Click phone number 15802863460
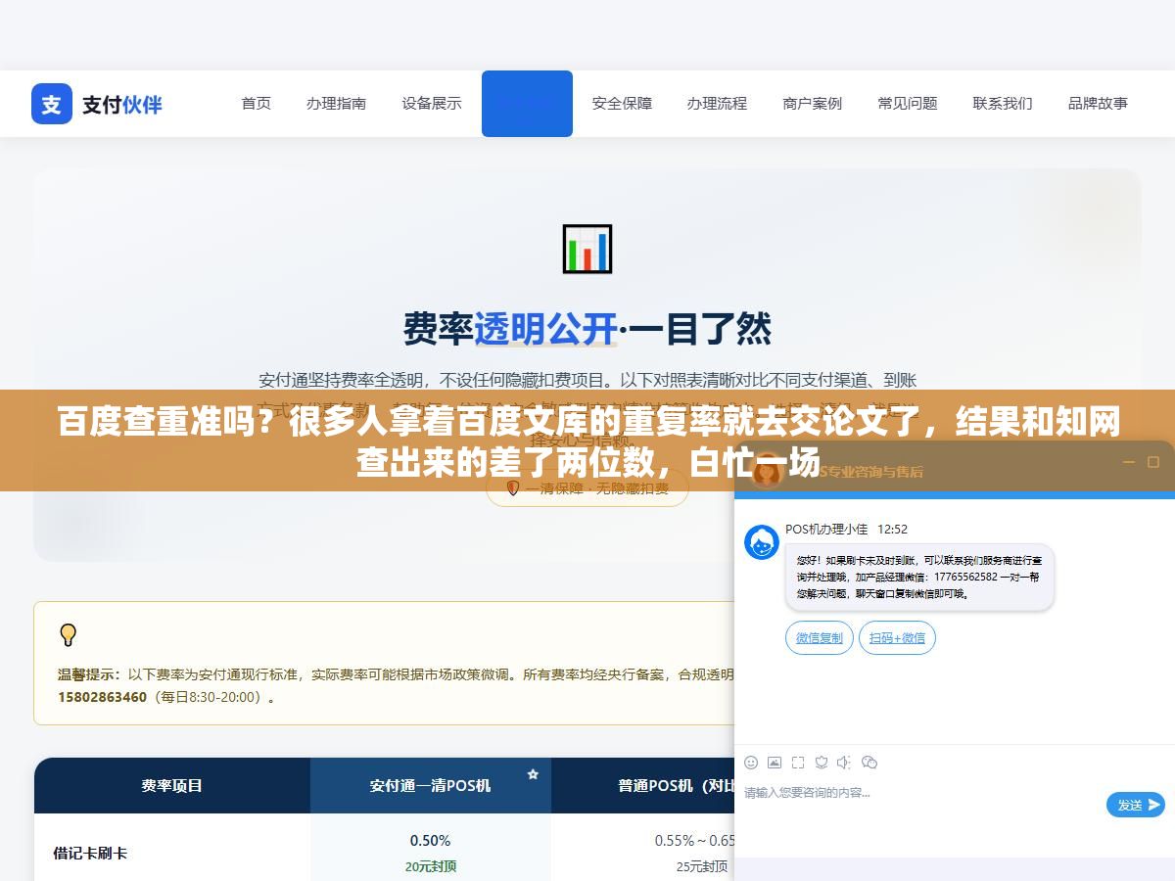This screenshot has height=881, width=1175. [x=102, y=697]
